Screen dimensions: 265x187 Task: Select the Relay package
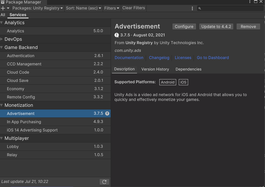coord(55,155)
